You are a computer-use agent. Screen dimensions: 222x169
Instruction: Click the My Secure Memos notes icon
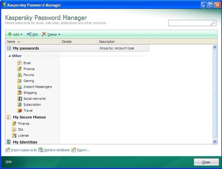pyautogui.click(x=9, y=117)
